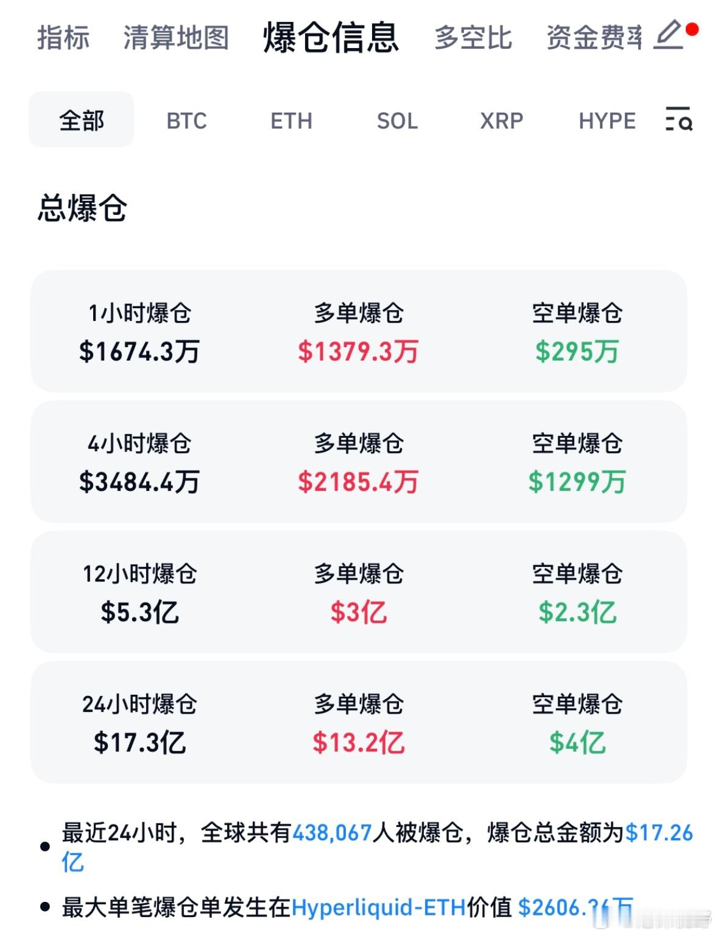Filter liquidations by BTC
This screenshot has height=936, width=718.
tap(186, 121)
